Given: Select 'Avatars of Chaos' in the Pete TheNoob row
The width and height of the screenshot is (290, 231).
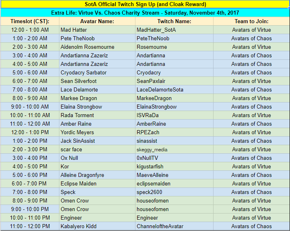Looking at the screenshot, I should coord(251,38).
